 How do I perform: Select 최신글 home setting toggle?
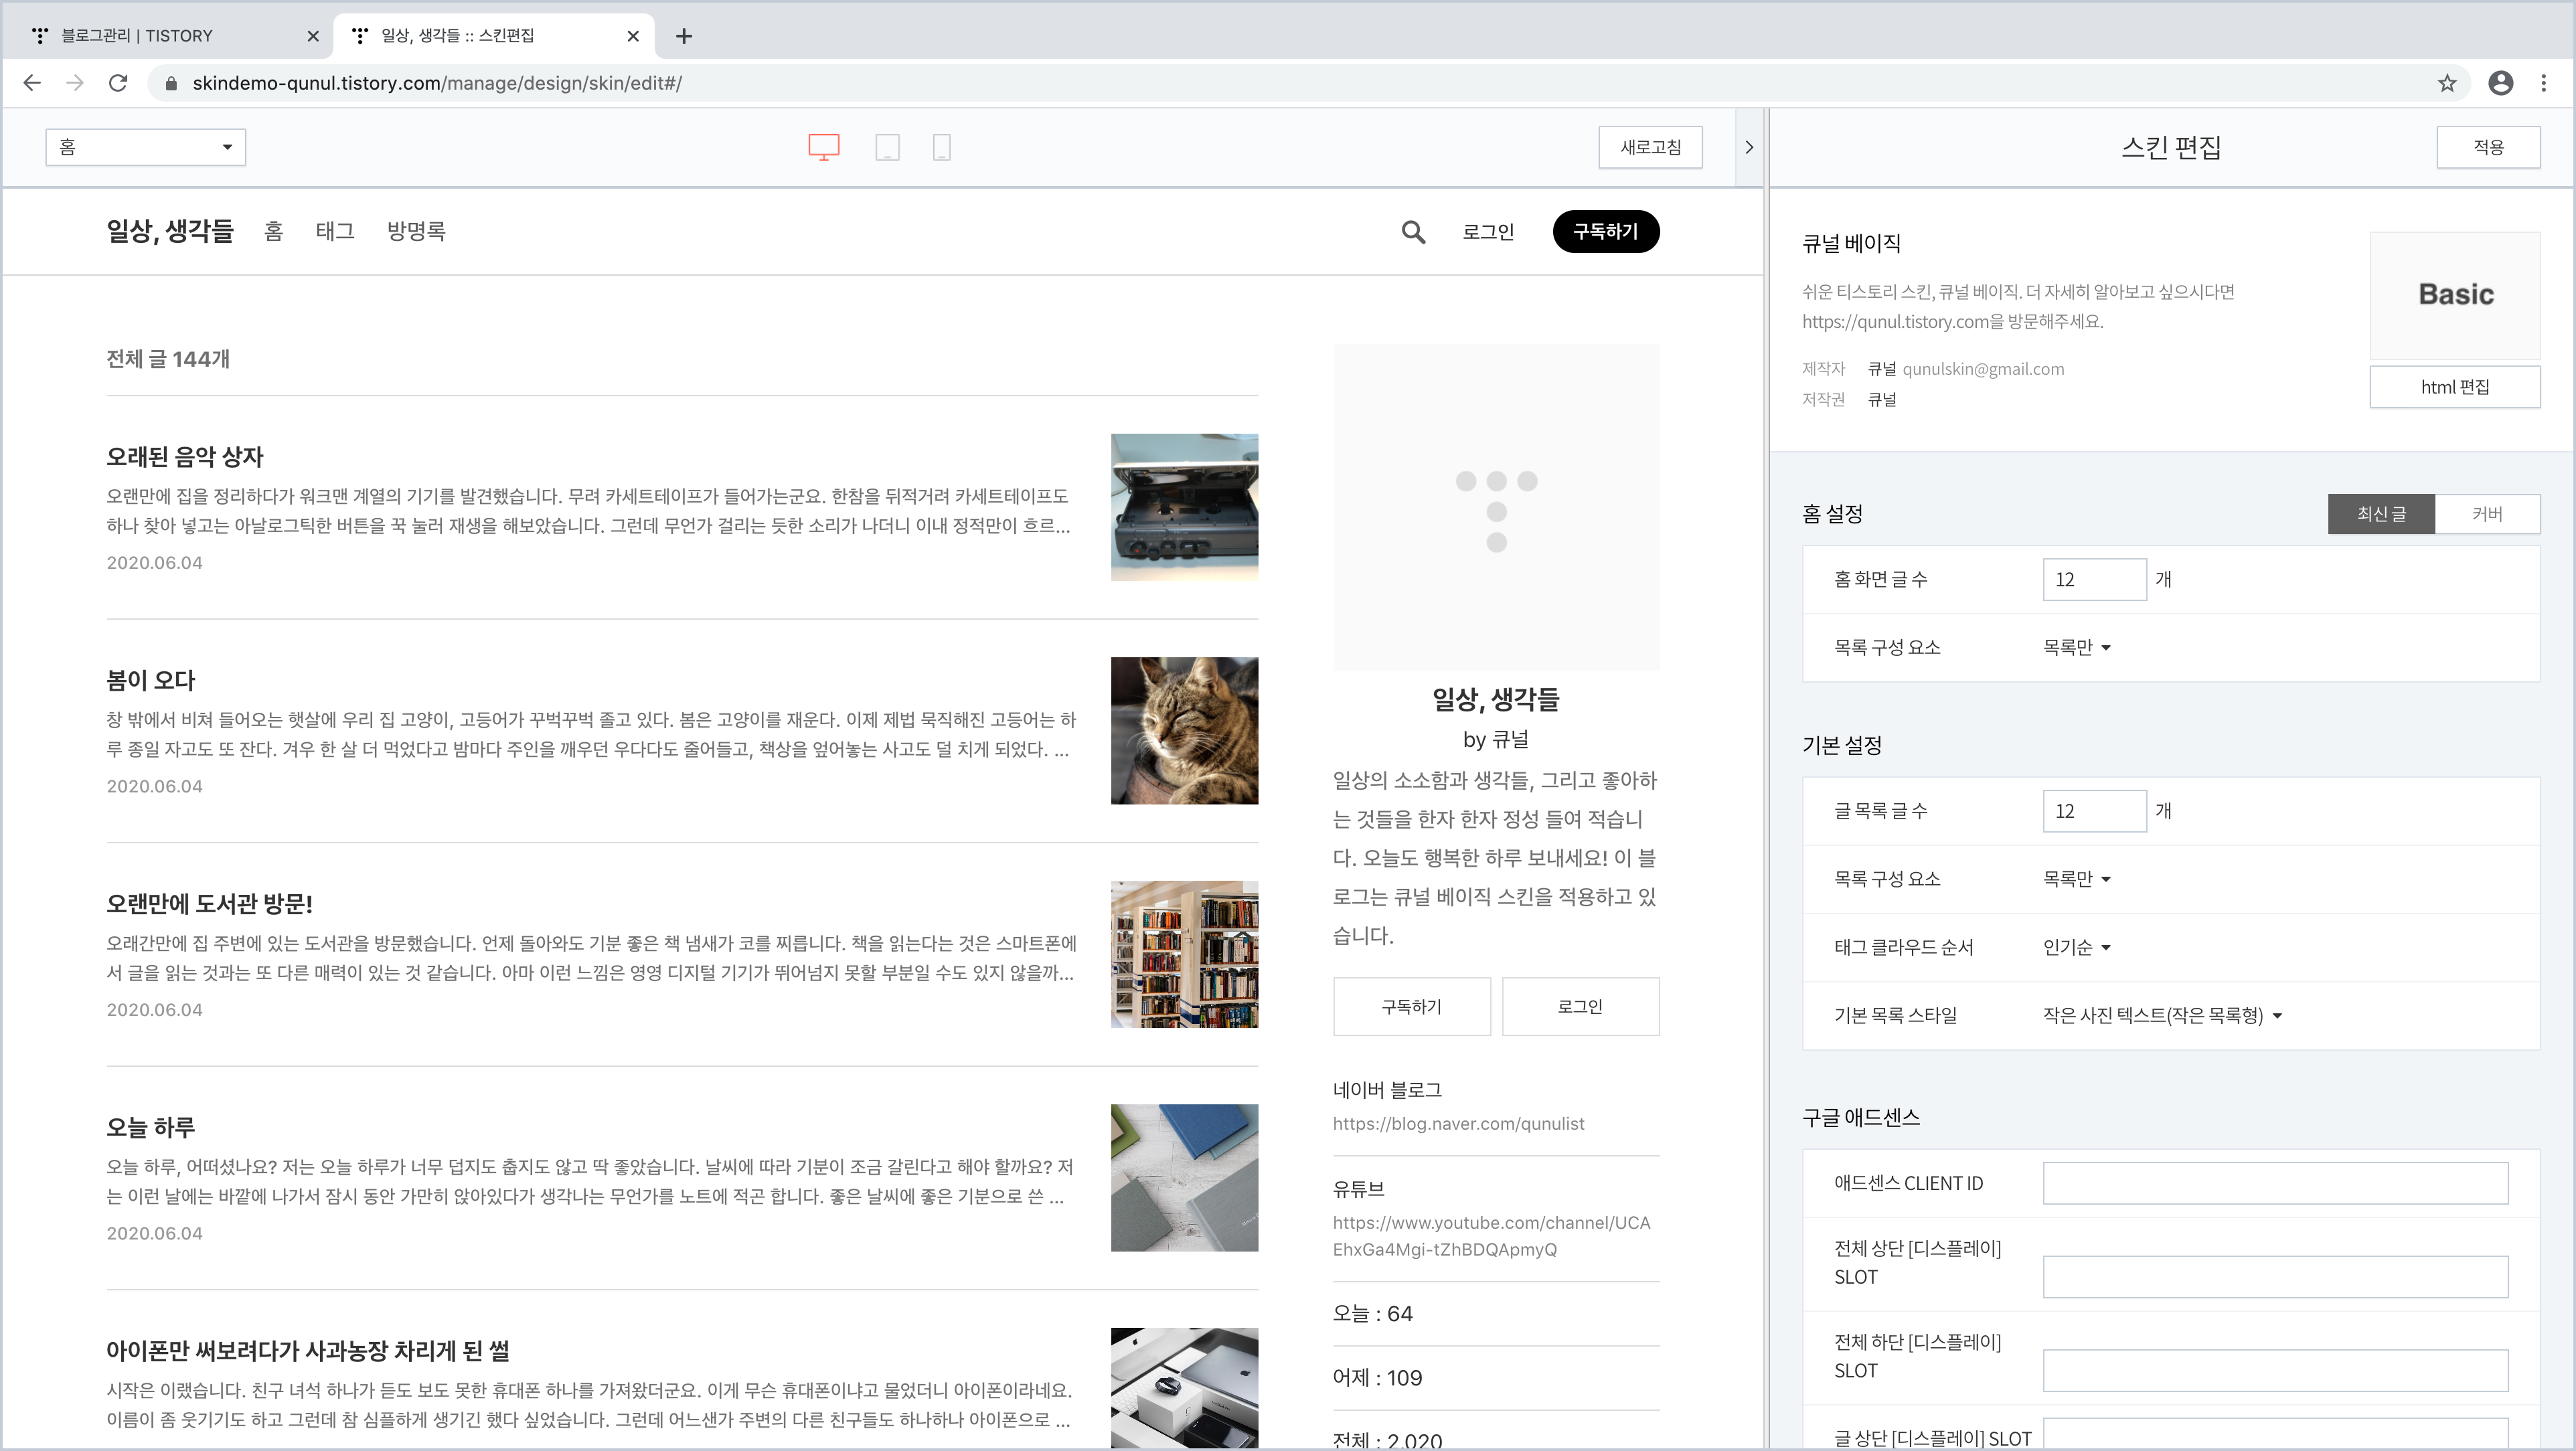(x=2380, y=514)
